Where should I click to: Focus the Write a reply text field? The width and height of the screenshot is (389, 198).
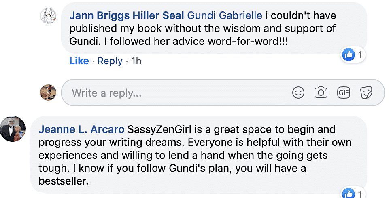(223, 93)
